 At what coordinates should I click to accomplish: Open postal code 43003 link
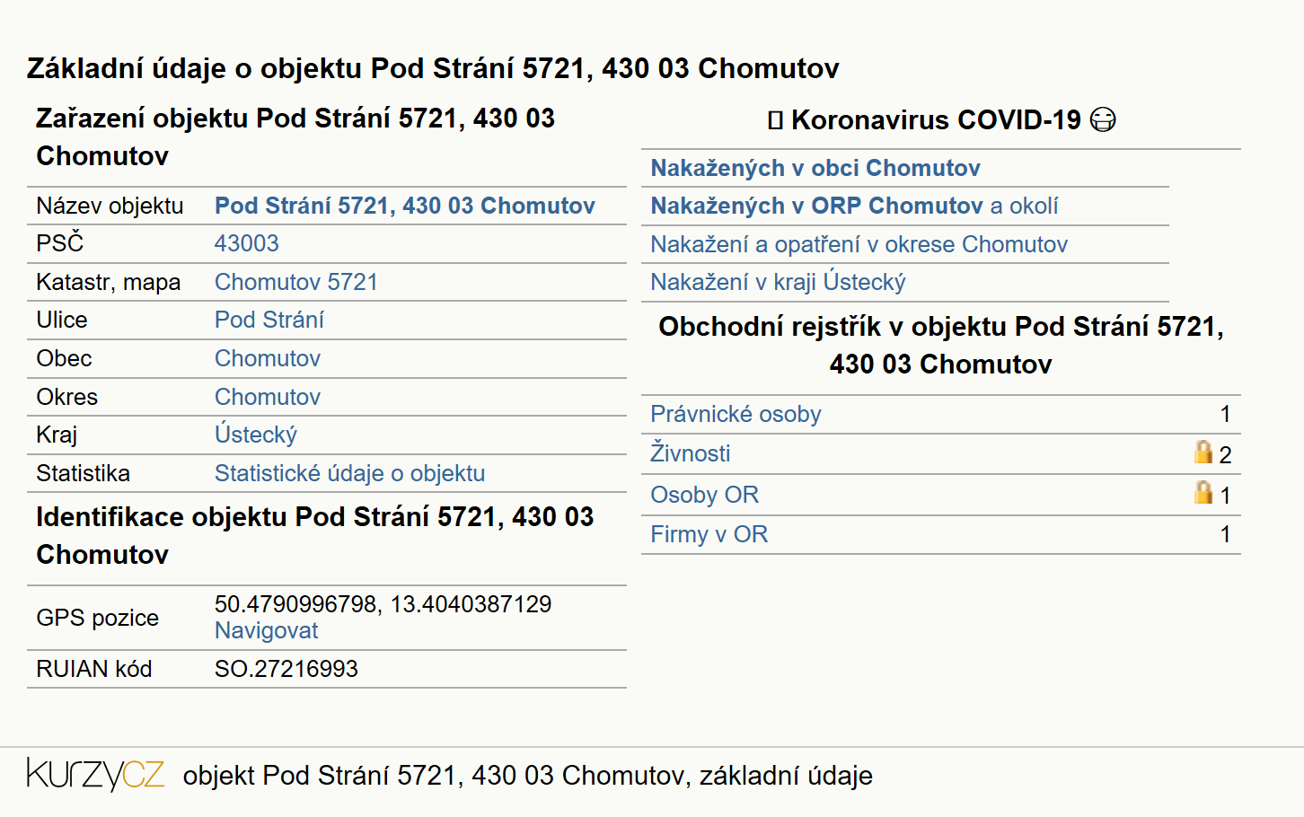click(x=247, y=243)
